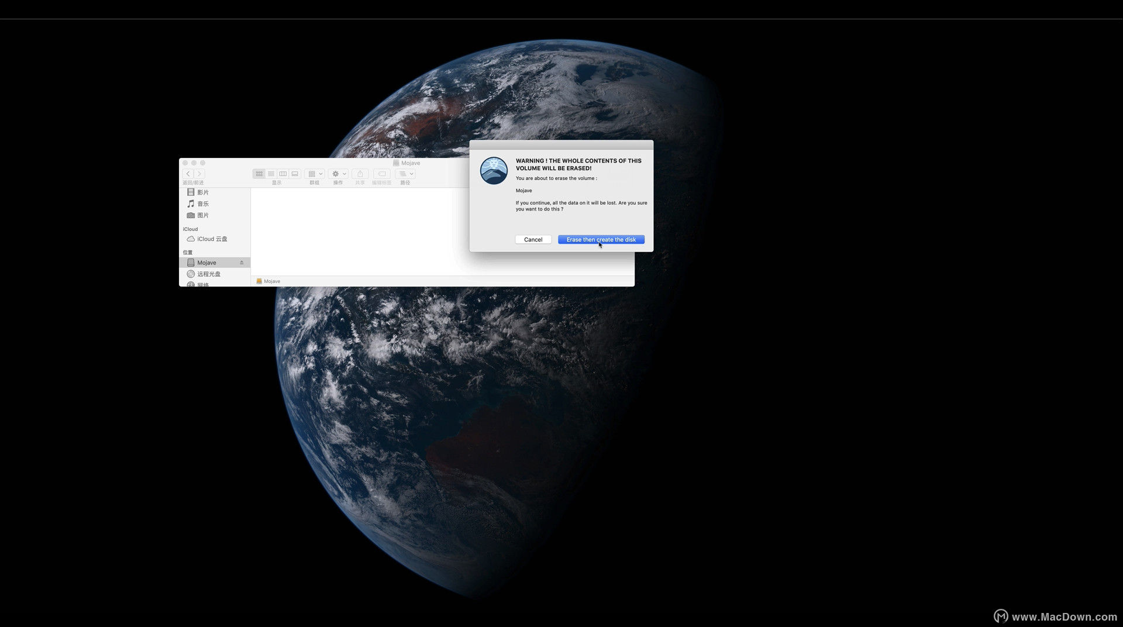
Task: Go forward in the Finder window
Action: pos(199,174)
